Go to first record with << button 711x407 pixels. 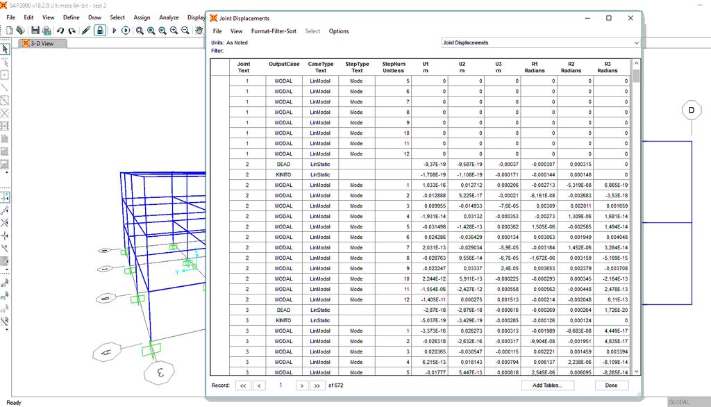pyautogui.click(x=243, y=385)
